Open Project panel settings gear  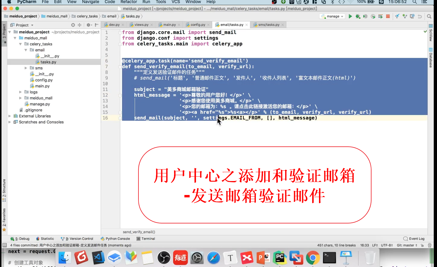tap(88, 25)
